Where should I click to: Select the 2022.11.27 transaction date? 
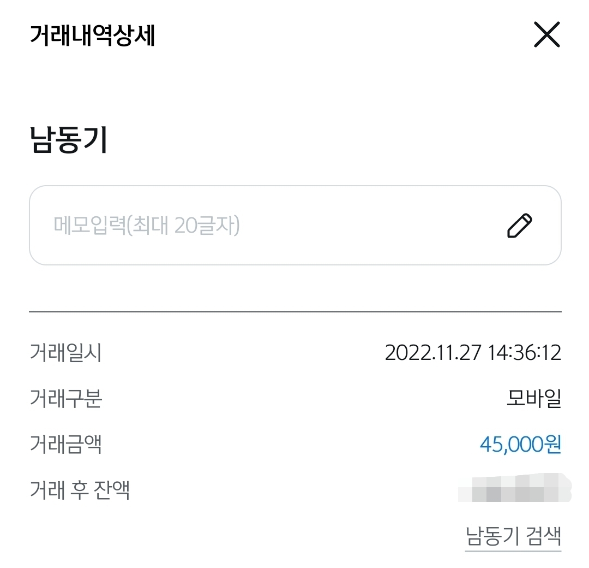coord(433,353)
